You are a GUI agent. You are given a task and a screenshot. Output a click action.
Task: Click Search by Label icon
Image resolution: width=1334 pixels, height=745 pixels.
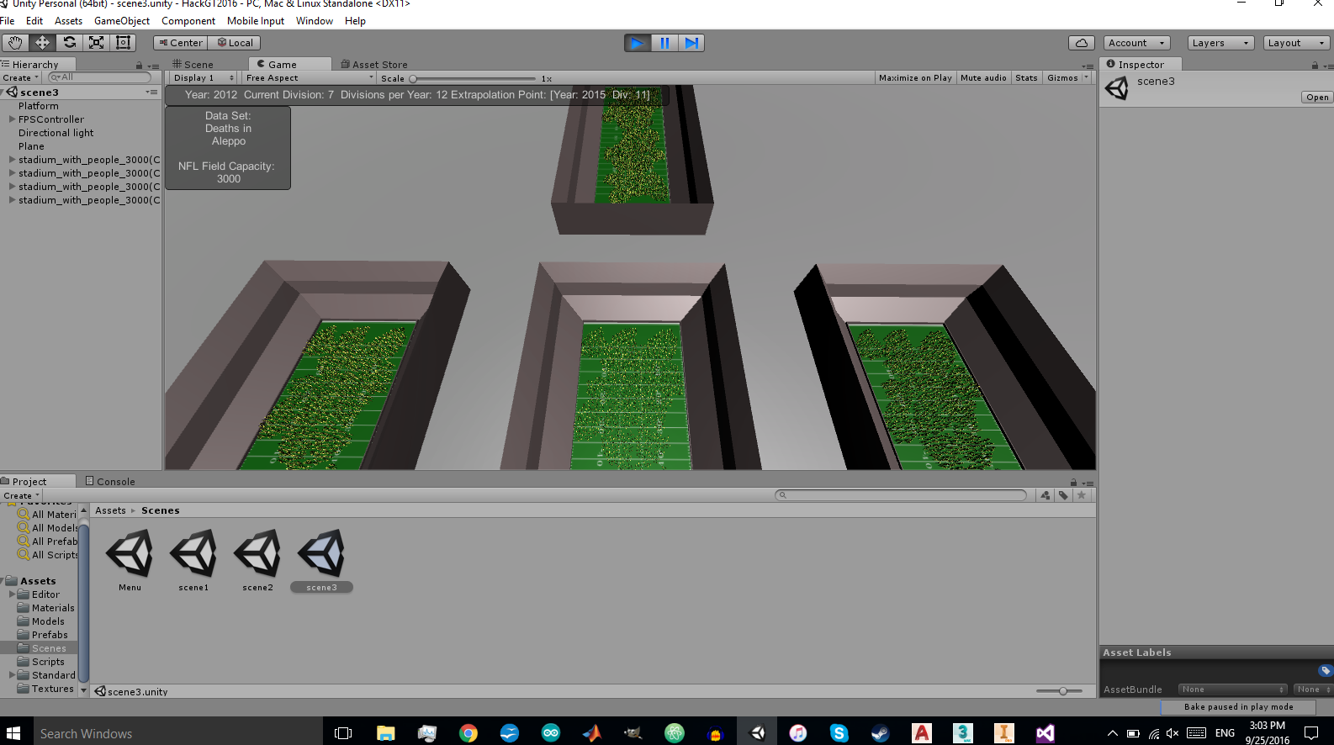click(x=1063, y=495)
